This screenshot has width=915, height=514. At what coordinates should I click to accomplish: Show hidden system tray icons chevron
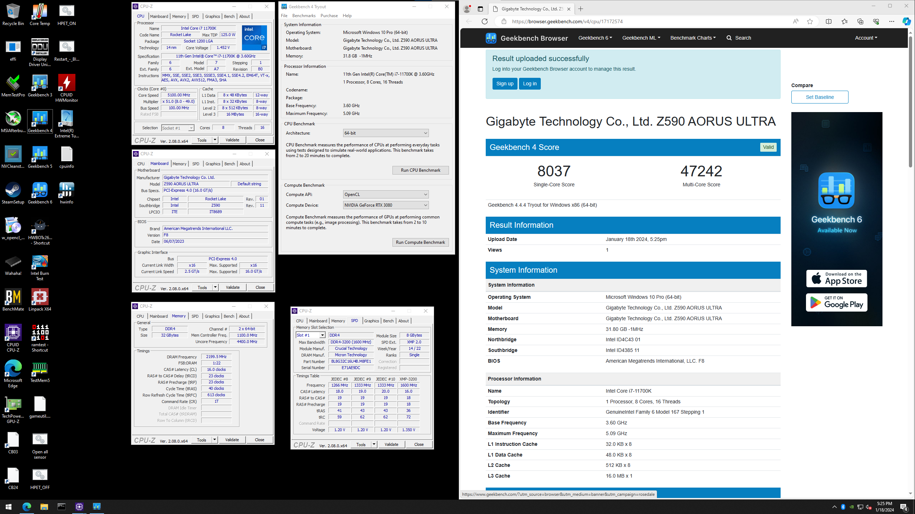click(x=834, y=507)
